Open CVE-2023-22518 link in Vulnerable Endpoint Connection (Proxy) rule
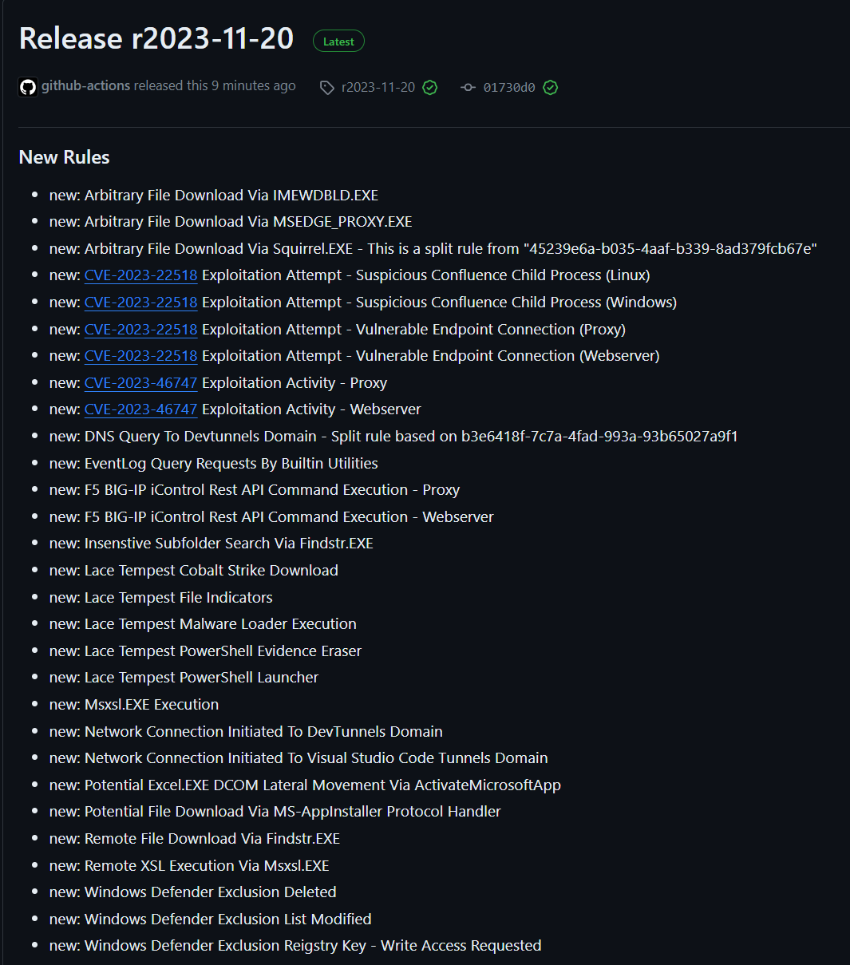The width and height of the screenshot is (850, 965). click(140, 330)
